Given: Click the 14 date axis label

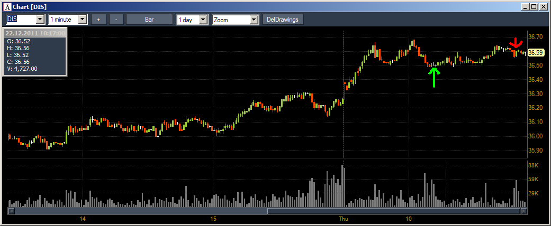Looking at the screenshot, I should coord(83,219).
